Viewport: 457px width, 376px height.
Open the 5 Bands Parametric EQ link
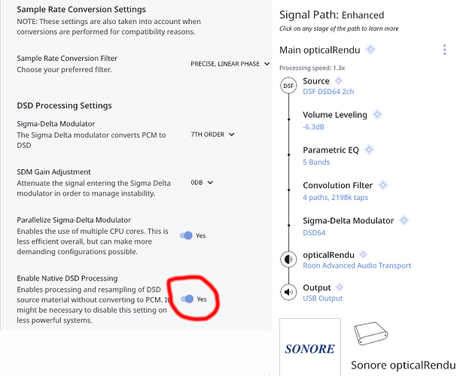click(x=316, y=162)
